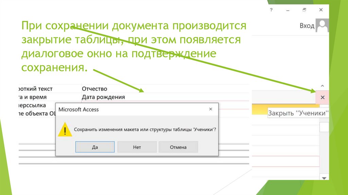Click the Microsoft Access dialog title
This screenshot has width=348, height=195.
(x=79, y=109)
